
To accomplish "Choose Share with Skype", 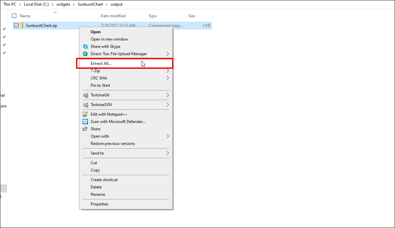I will coord(126,47).
